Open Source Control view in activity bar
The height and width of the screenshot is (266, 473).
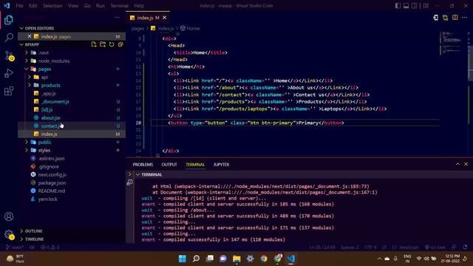coord(9,55)
